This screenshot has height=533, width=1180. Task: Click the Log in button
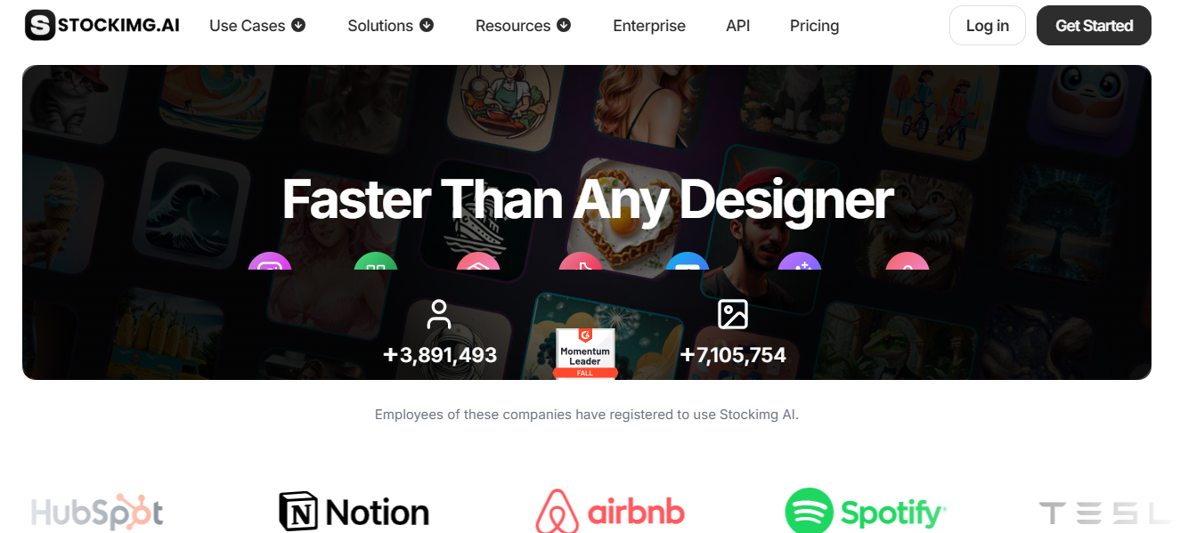988,26
